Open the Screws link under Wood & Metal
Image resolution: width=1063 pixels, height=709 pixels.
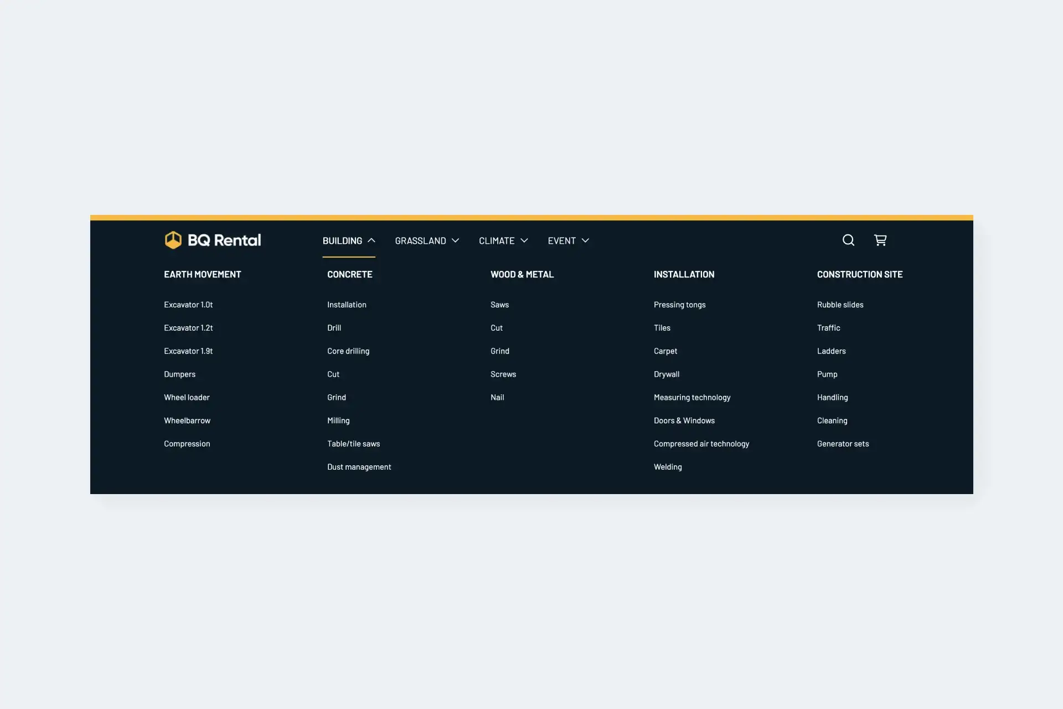tap(503, 374)
